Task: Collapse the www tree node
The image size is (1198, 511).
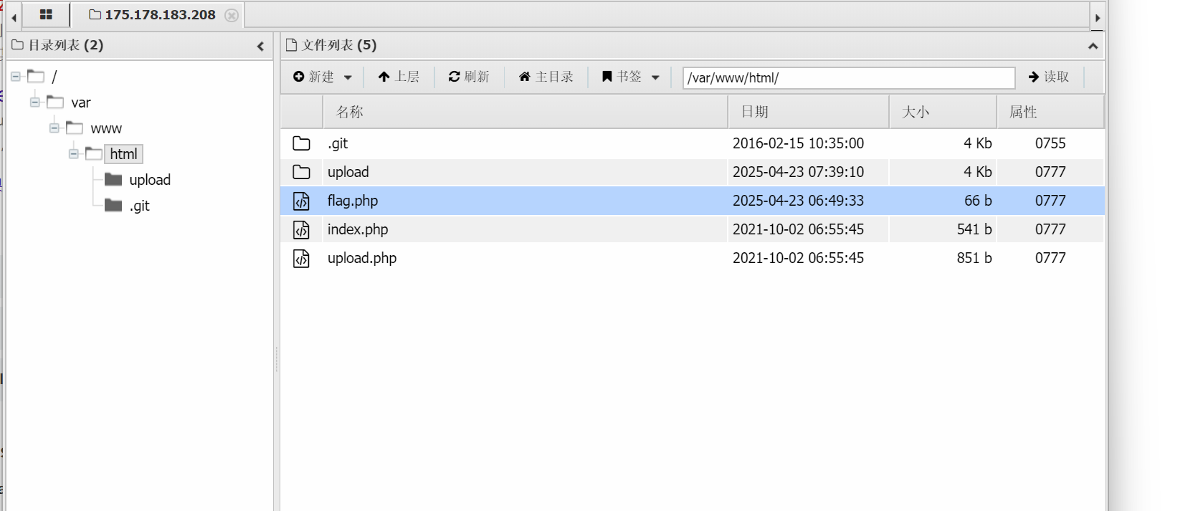Action: coord(54,128)
